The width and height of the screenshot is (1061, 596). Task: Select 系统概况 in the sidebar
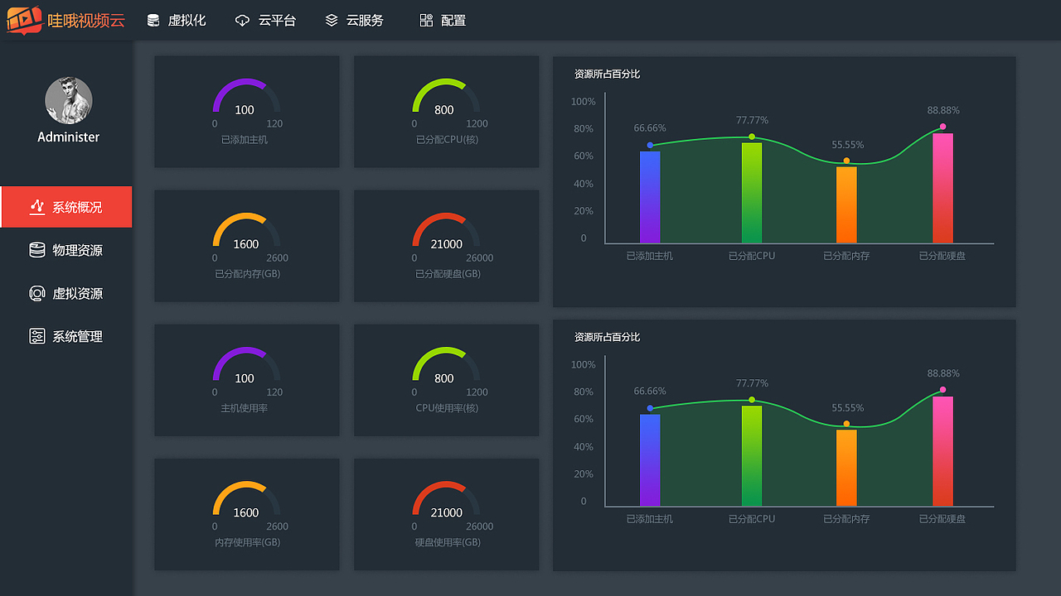pos(66,207)
